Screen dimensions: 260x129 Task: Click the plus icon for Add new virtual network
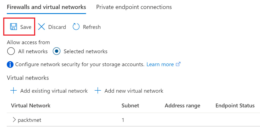pyautogui.click(x=98, y=91)
